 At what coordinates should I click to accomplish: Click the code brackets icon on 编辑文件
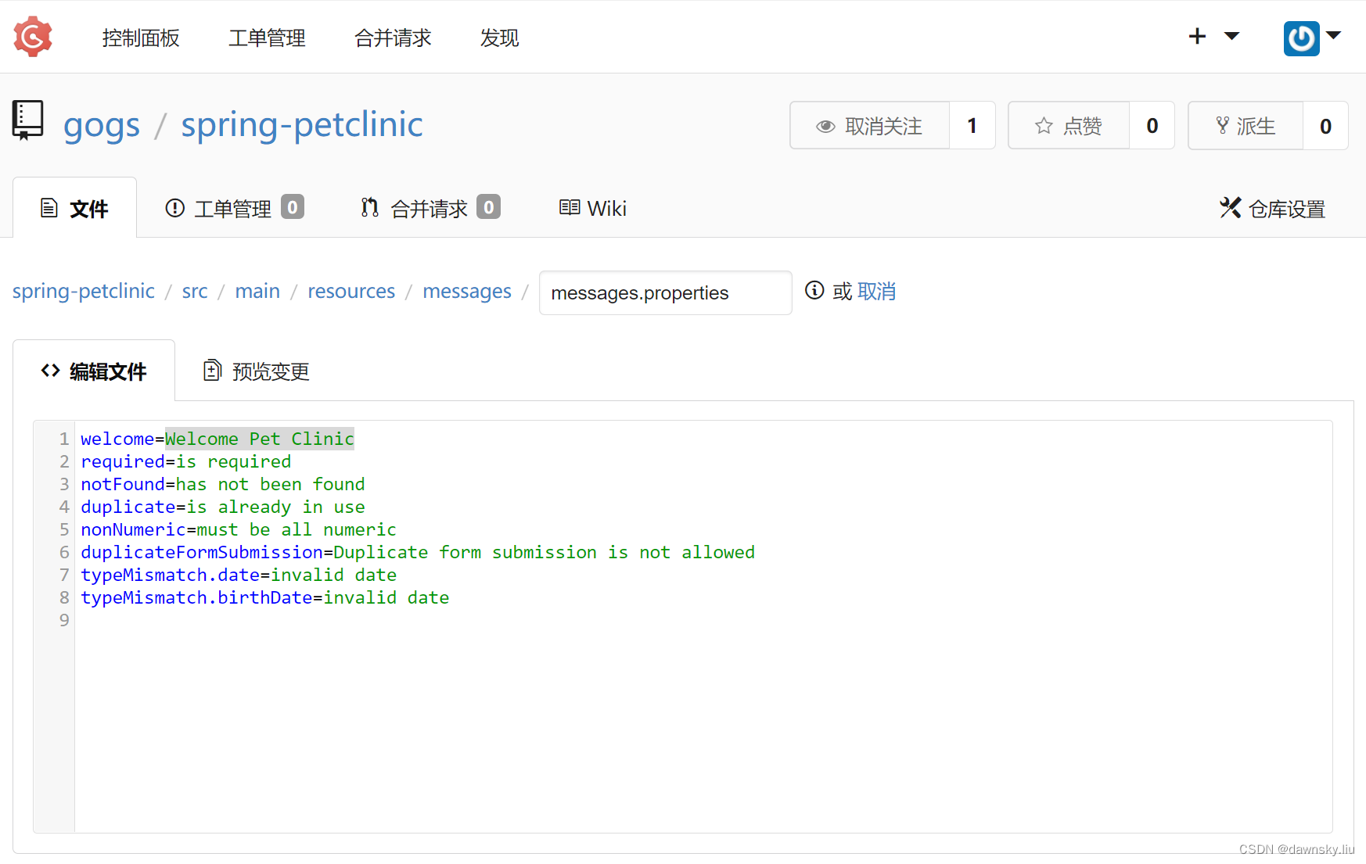point(51,371)
